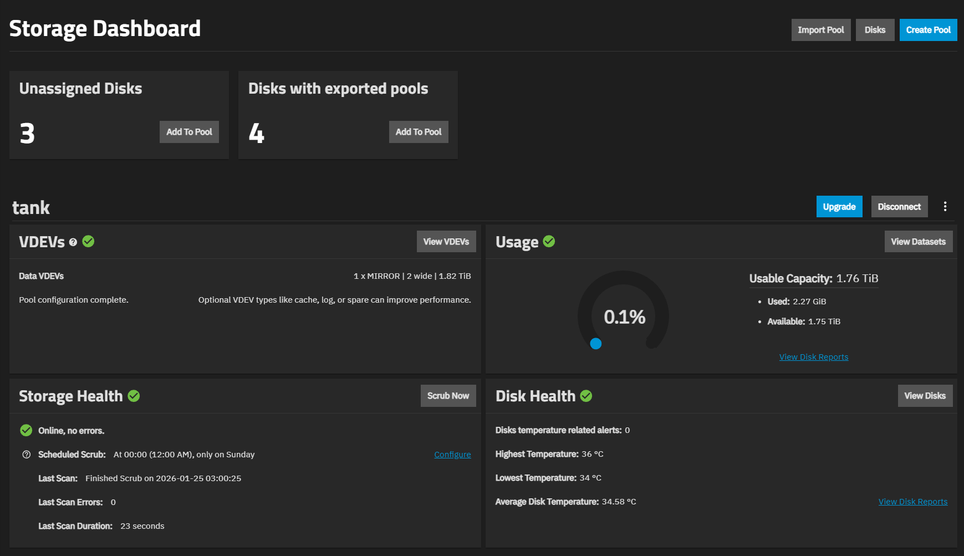This screenshot has width=964, height=556.
Task: Click the green VDEVs status checkmark
Action: click(x=88, y=241)
